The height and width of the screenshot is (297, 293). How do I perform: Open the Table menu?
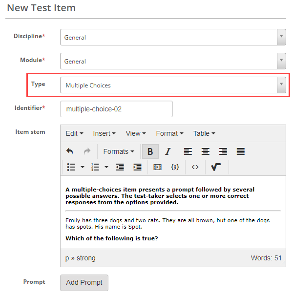204,133
